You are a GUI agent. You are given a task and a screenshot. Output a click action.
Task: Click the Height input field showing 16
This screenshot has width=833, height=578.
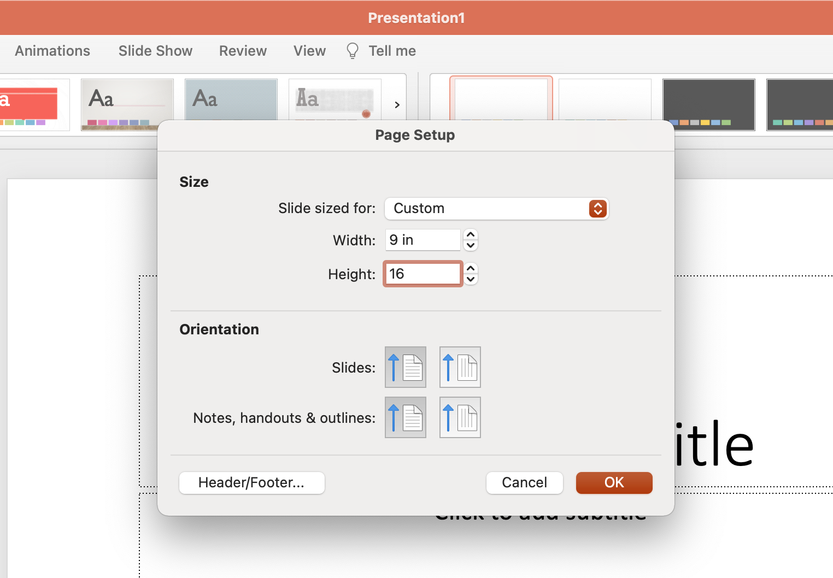pyautogui.click(x=423, y=274)
